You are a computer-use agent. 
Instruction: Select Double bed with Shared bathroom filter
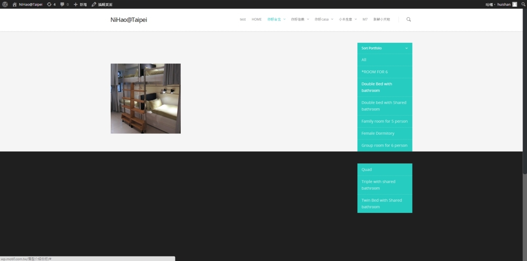pyautogui.click(x=385, y=106)
